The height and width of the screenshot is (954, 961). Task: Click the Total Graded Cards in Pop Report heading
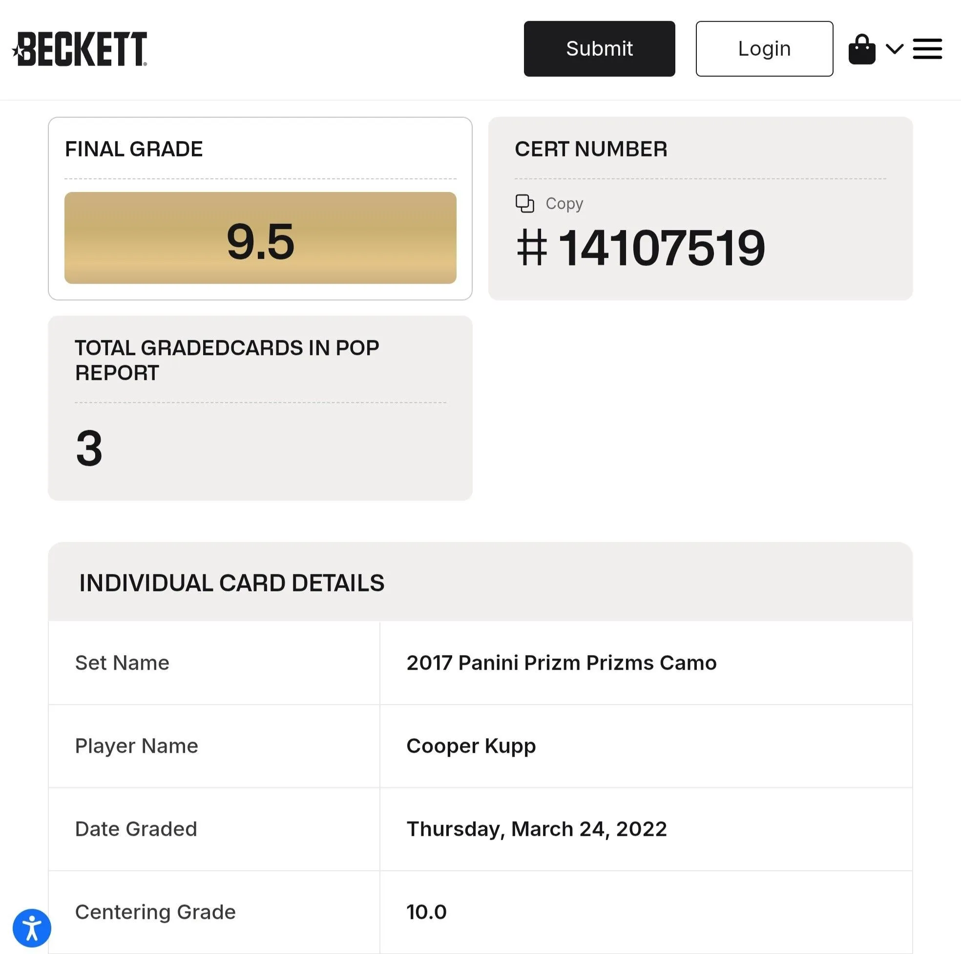(227, 360)
